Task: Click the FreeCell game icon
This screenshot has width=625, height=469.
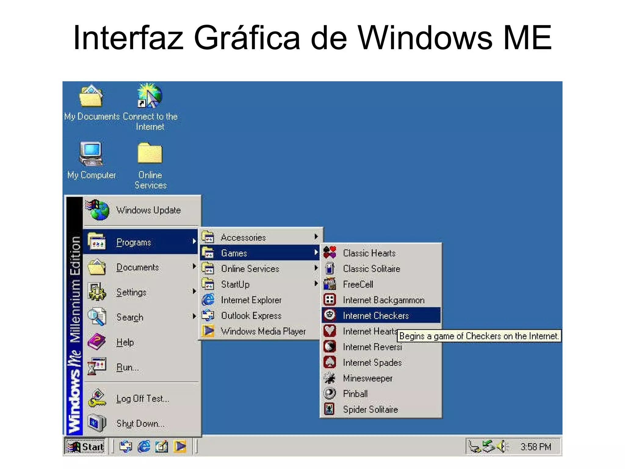Action: click(x=330, y=284)
